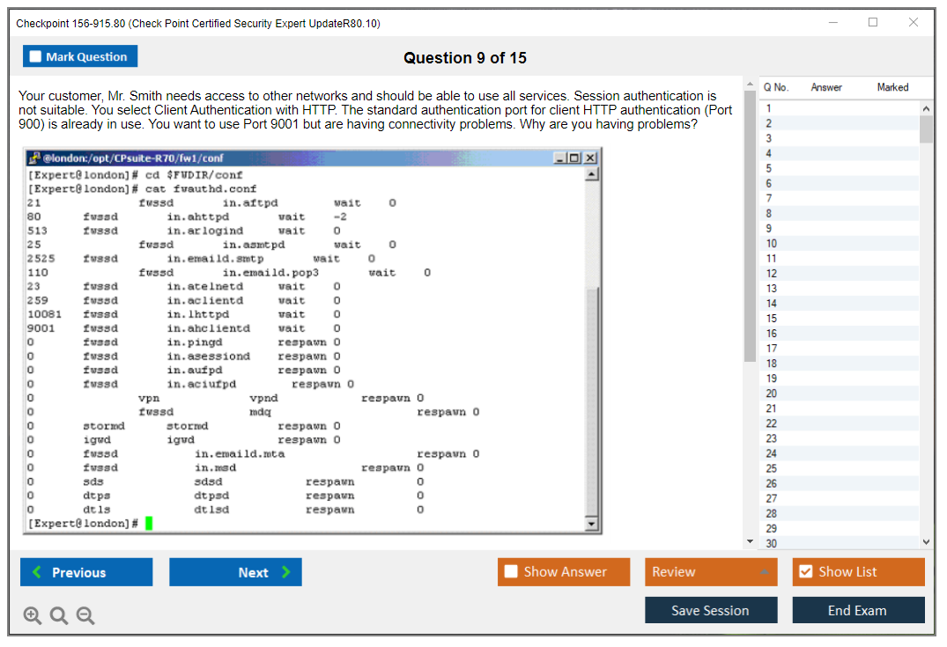Minimize the exam application window
Viewport: 947px width, 647px height.
(x=832, y=23)
